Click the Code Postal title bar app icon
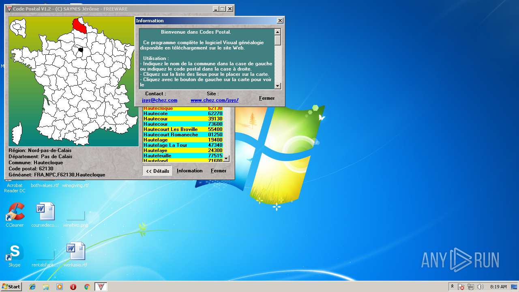Image resolution: width=519 pixels, height=292 pixels. coord(9,9)
